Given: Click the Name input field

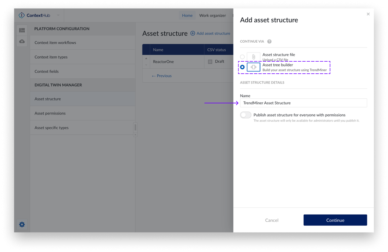Looking at the screenshot, I should coord(303,103).
